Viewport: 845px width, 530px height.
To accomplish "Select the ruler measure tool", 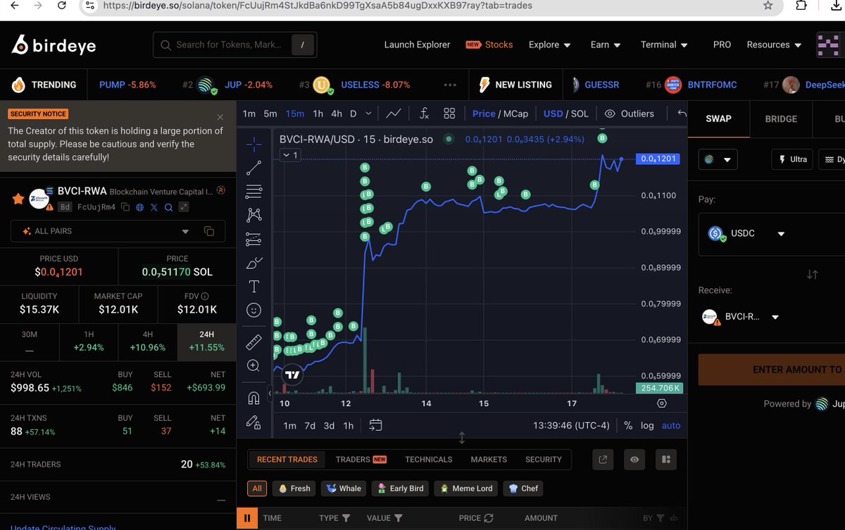I will coord(254,342).
